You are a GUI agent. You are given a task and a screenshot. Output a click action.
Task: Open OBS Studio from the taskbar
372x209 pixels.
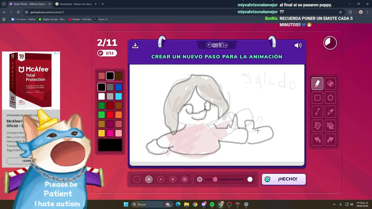click(229, 204)
